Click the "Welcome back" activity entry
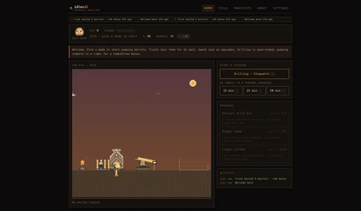 click(x=244, y=183)
